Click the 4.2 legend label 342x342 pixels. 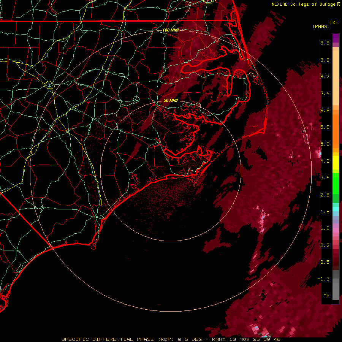[x=325, y=161]
